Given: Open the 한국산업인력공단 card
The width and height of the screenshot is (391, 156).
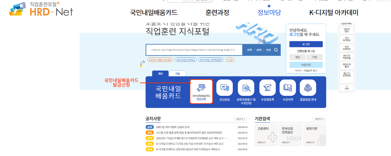Looking at the screenshot, I should 290,135.
